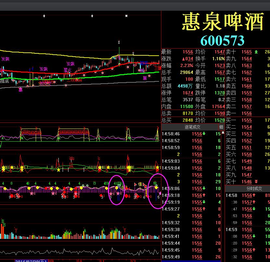
Task: Click the asterisk star marker at the chart top
Action: [x=126, y=16]
